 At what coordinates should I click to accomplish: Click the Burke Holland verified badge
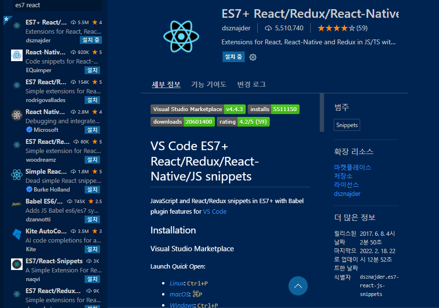(29, 189)
